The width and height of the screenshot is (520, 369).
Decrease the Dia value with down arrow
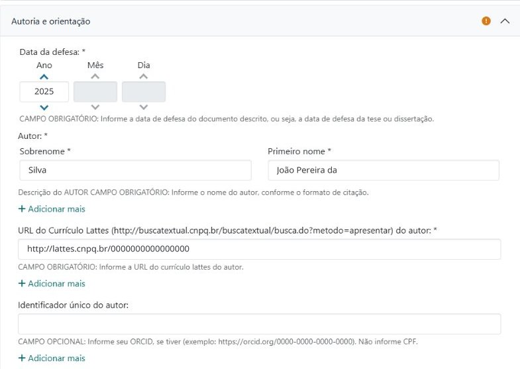pyautogui.click(x=144, y=107)
